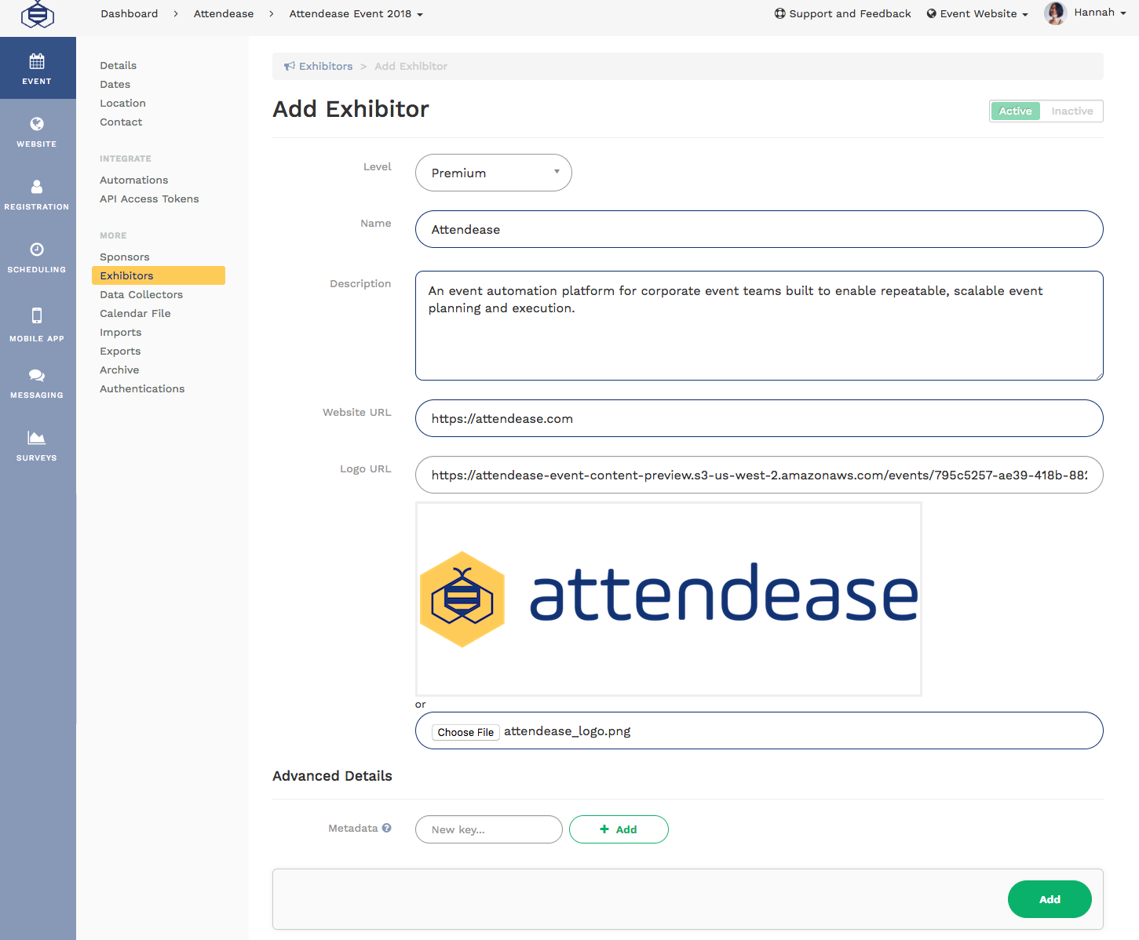The width and height of the screenshot is (1139, 940).
Task: Open Messaging via the chat bubble icon
Action: click(x=37, y=376)
